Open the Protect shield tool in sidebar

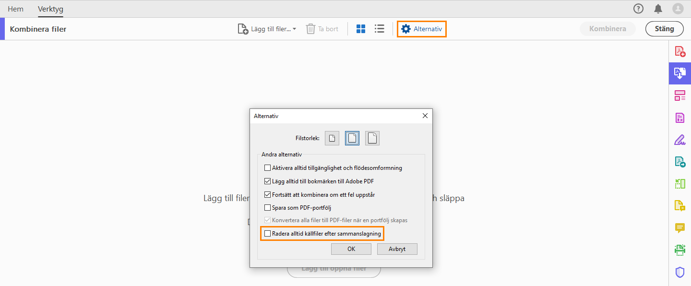(x=680, y=272)
